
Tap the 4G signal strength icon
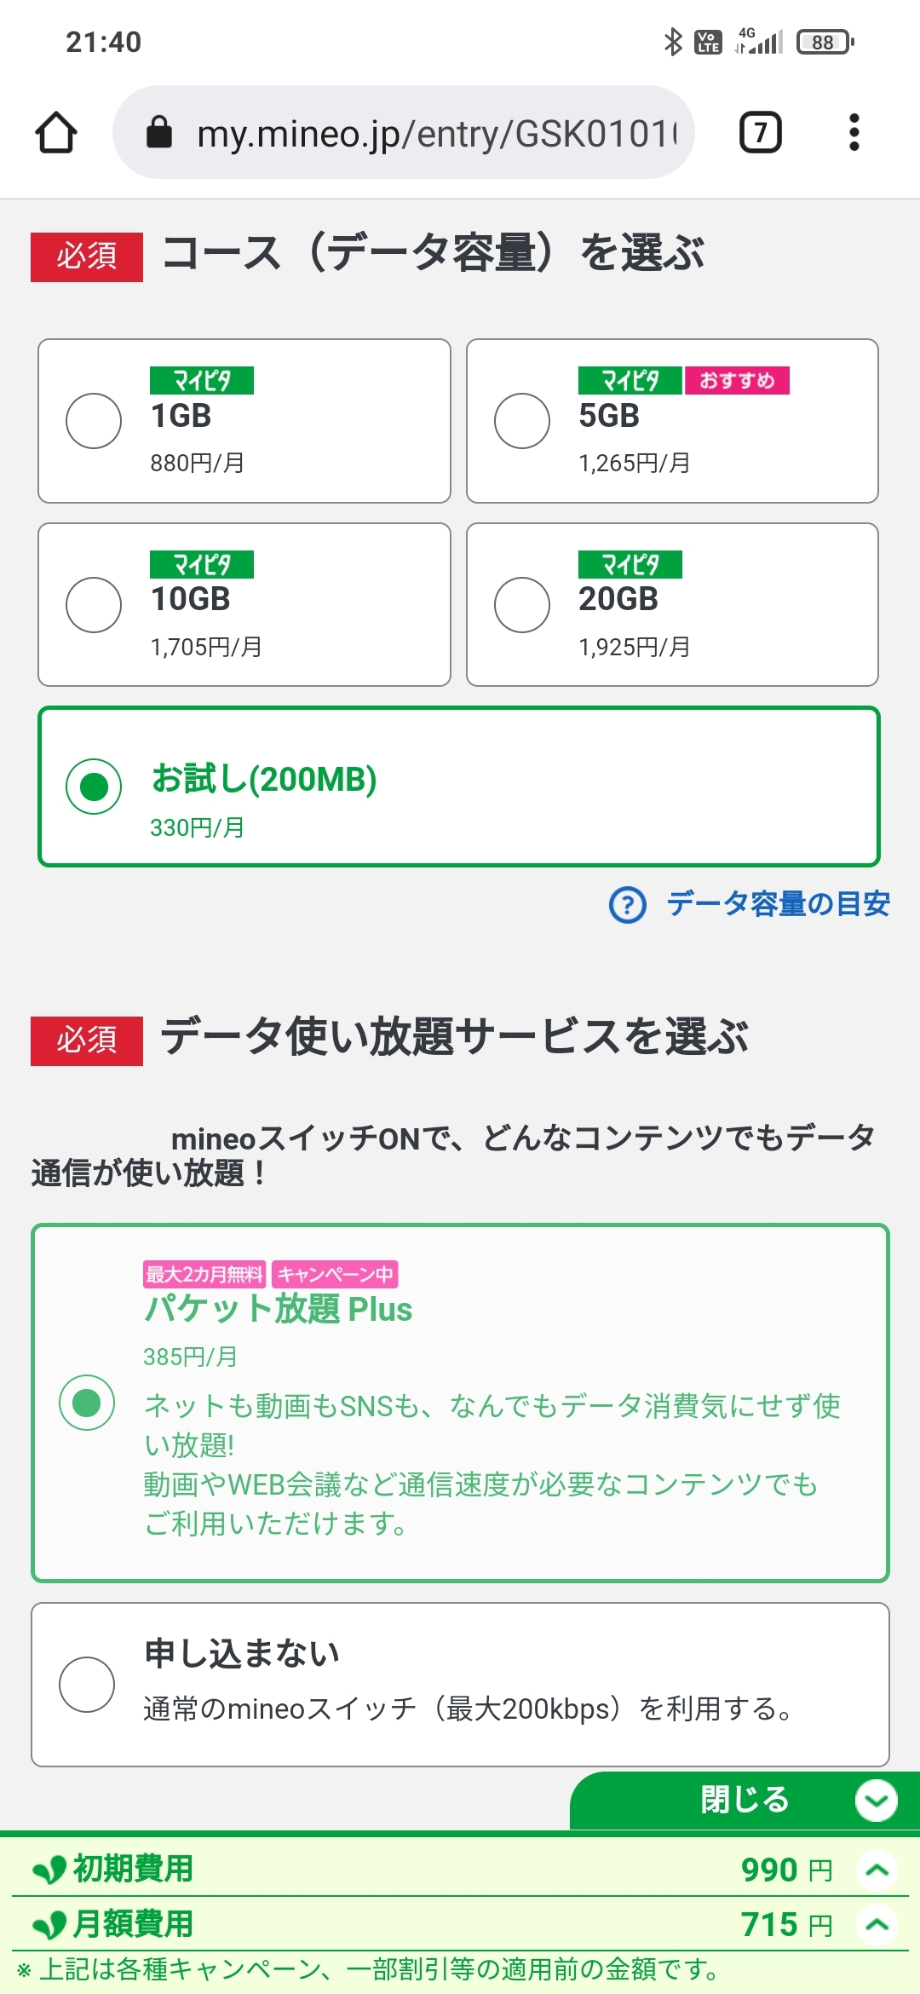(x=760, y=42)
